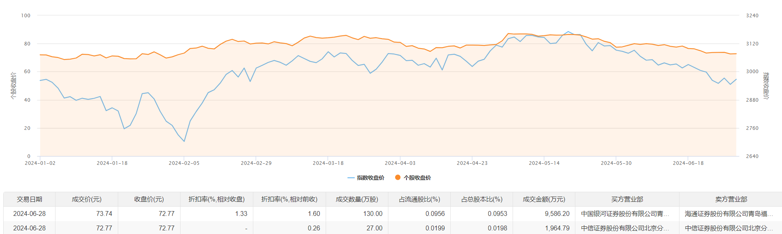Click the blue 指数收盘价 legend line marker
782x234 pixels.
(x=351, y=178)
